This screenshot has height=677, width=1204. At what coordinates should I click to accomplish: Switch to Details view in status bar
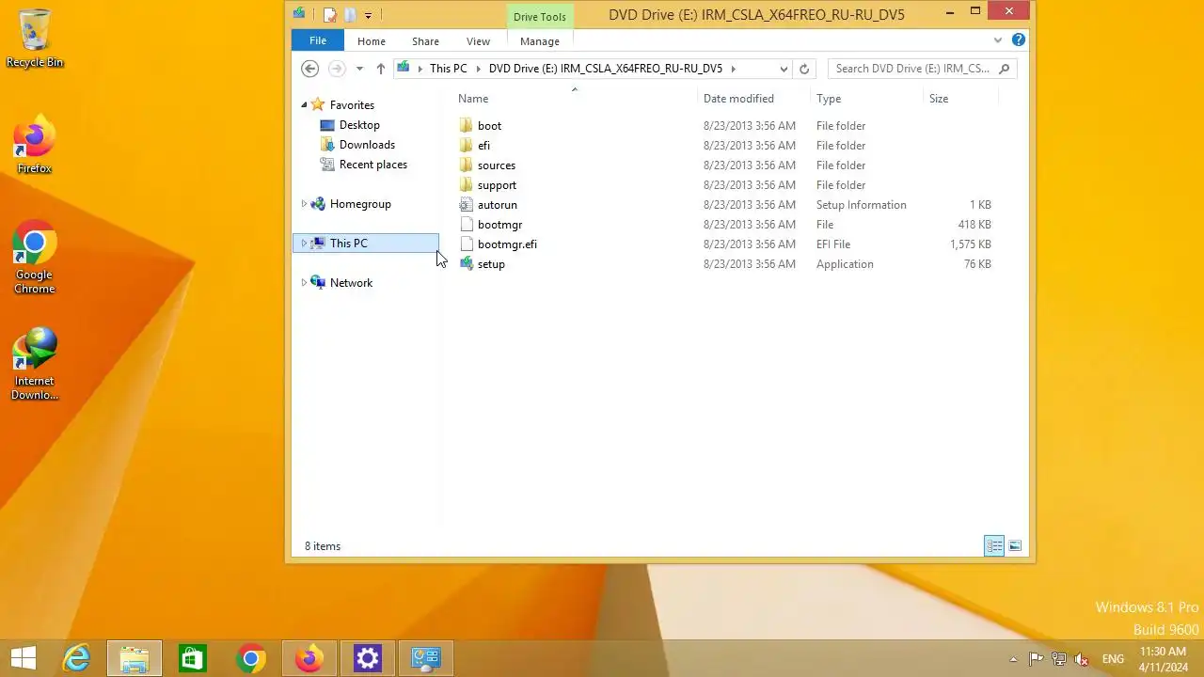[x=994, y=546]
